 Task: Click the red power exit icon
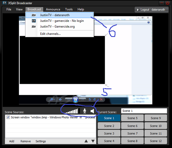tap(167, 3)
